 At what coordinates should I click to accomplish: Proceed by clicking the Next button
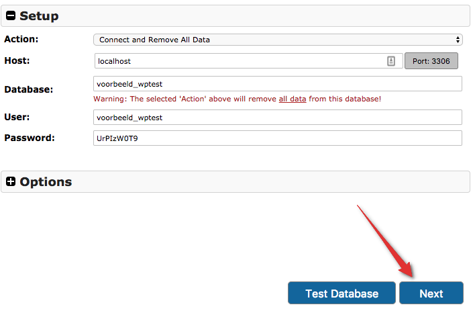[x=431, y=294]
